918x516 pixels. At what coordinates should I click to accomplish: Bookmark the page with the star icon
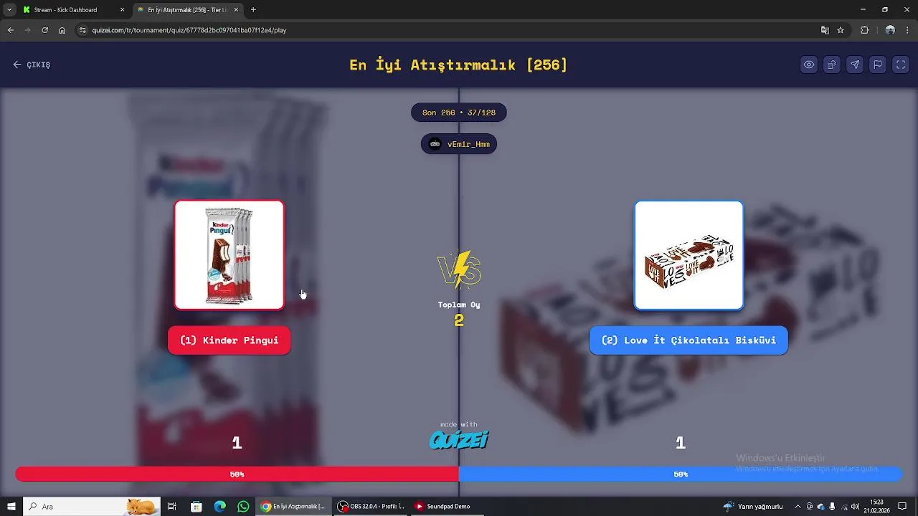pyautogui.click(x=841, y=30)
